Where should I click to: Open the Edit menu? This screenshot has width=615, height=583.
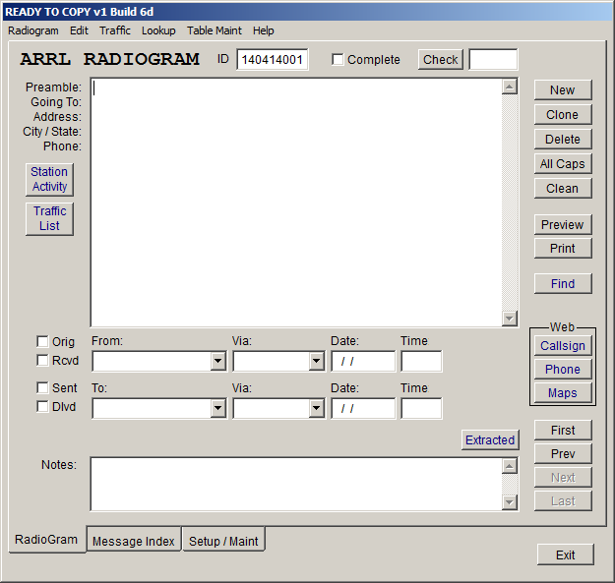pyautogui.click(x=79, y=30)
